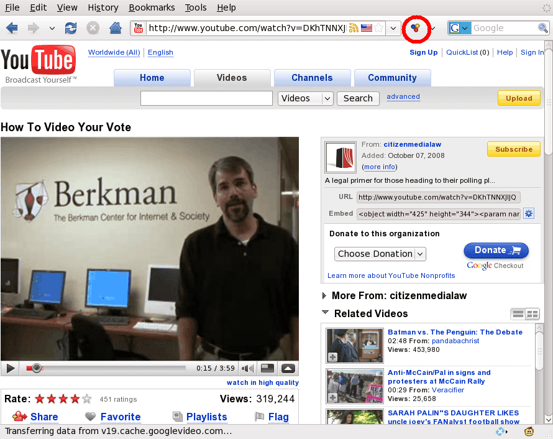The height and width of the screenshot is (439, 553).
Task: Click the YouTube favicon in address bar
Action: point(139,28)
